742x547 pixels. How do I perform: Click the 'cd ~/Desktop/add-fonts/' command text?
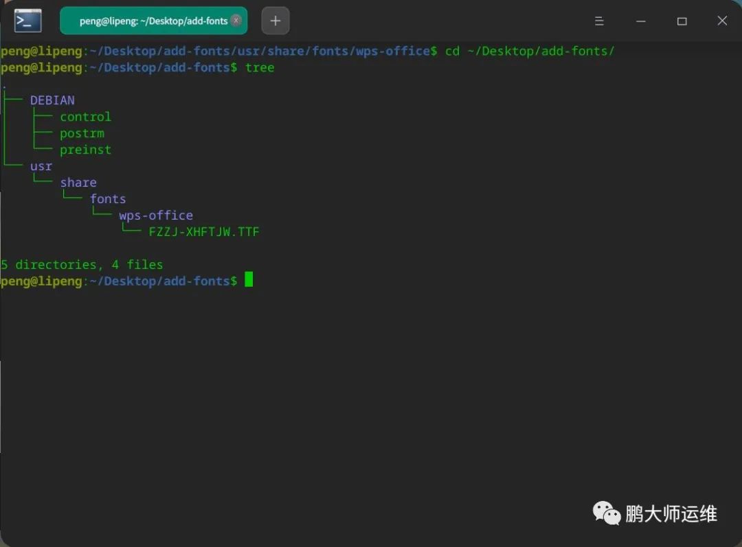[x=530, y=51]
